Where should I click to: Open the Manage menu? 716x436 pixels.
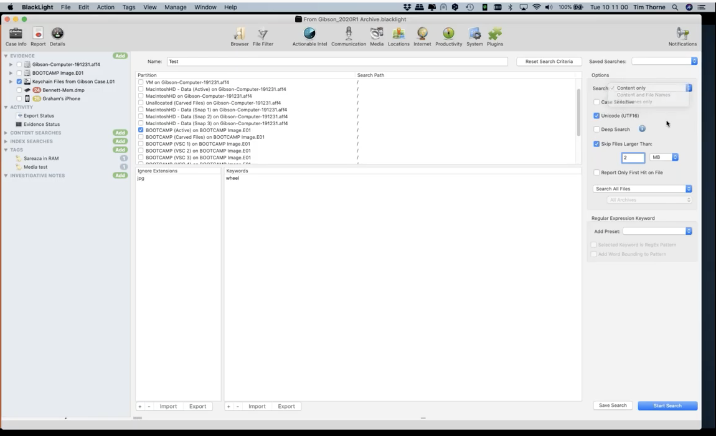[x=175, y=7]
